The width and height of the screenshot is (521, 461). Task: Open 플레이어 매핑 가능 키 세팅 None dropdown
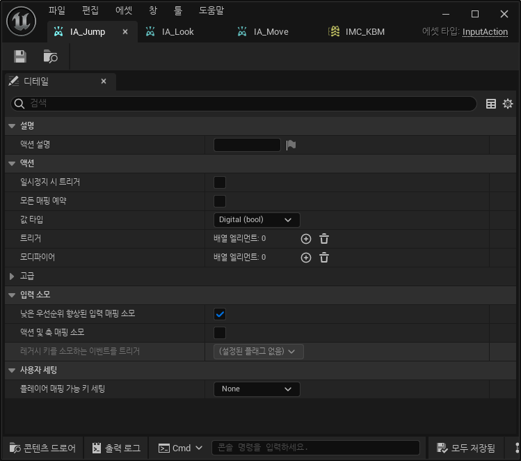click(257, 389)
